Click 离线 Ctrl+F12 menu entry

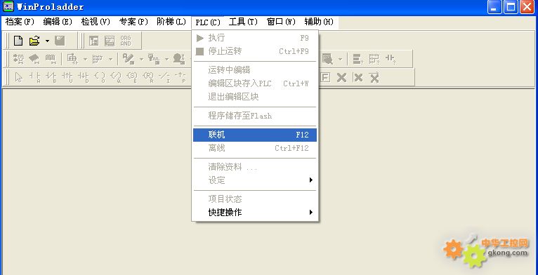254,148
